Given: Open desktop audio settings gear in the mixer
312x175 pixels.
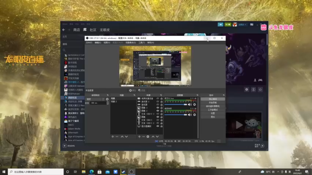Looking at the screenshot, I should (x=194, y=115).
